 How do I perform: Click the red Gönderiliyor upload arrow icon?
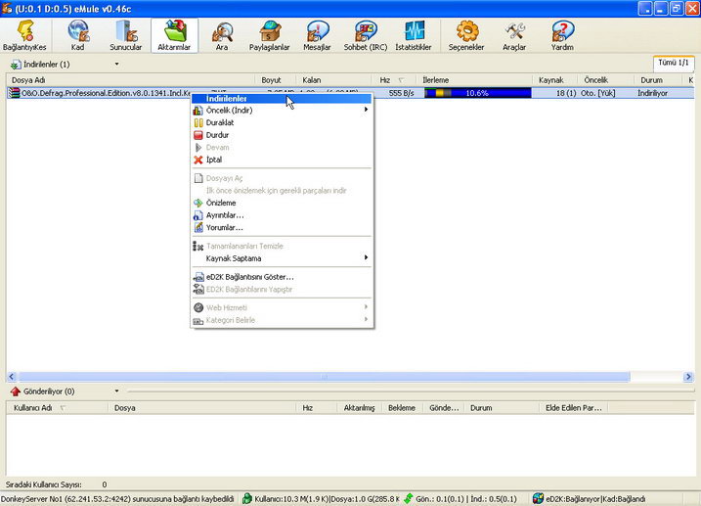tap(16, 391)
